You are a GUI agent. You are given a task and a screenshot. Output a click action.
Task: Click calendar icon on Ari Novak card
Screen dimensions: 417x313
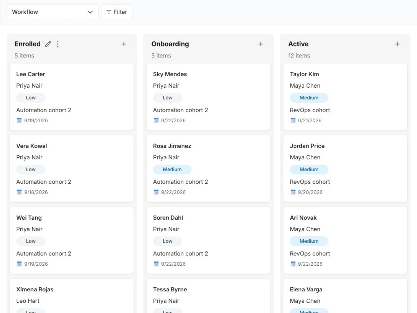(x=293, y=264)
